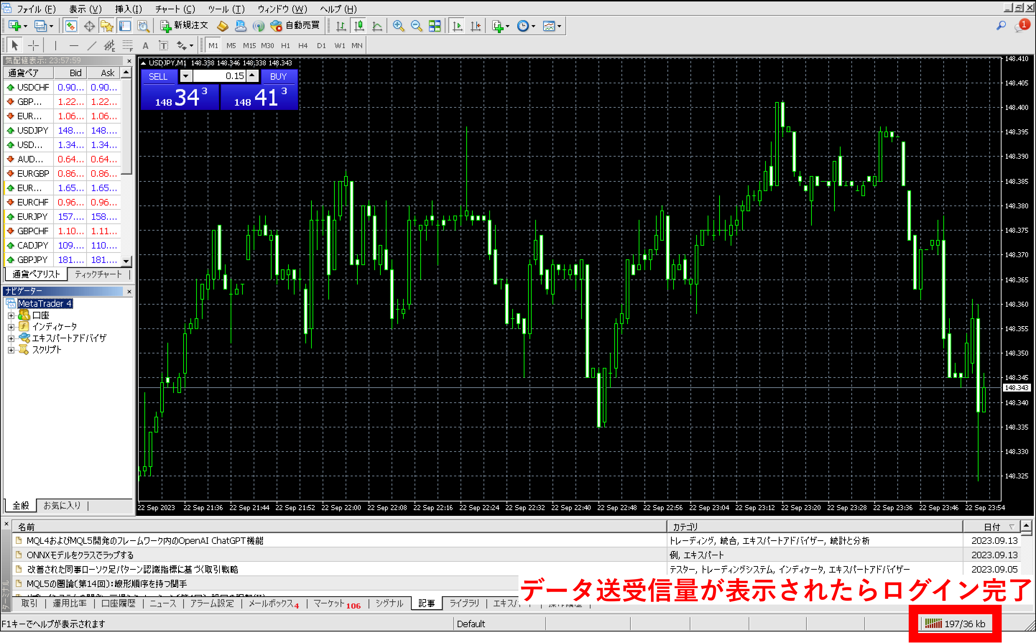Click the zoom in chart icon
The height and width of the screenshot is (643, 1036).
coord(398,26)
